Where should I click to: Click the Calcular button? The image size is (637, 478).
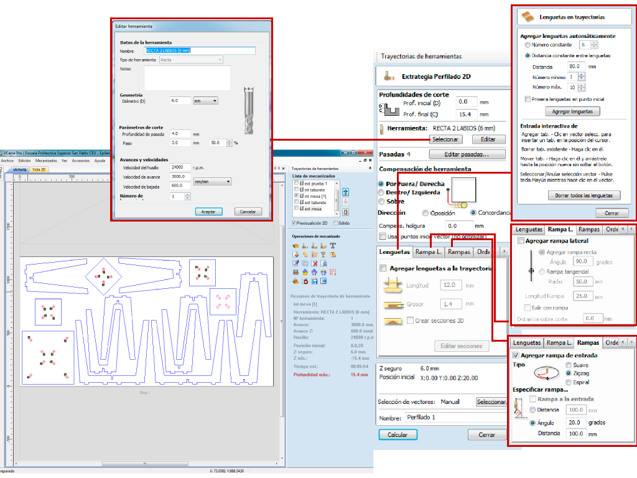398,435
